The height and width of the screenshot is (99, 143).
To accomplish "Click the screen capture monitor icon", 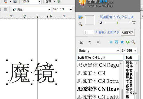I will (x=81, y=17).
